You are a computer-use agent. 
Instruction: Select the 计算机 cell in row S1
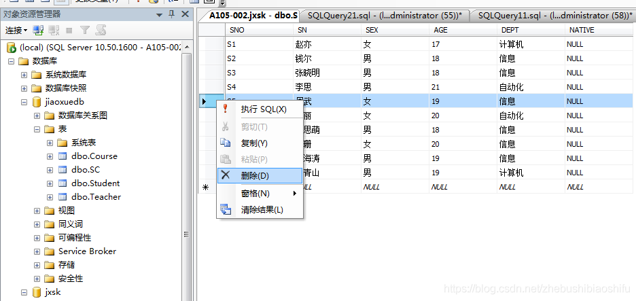pos(531,44)
